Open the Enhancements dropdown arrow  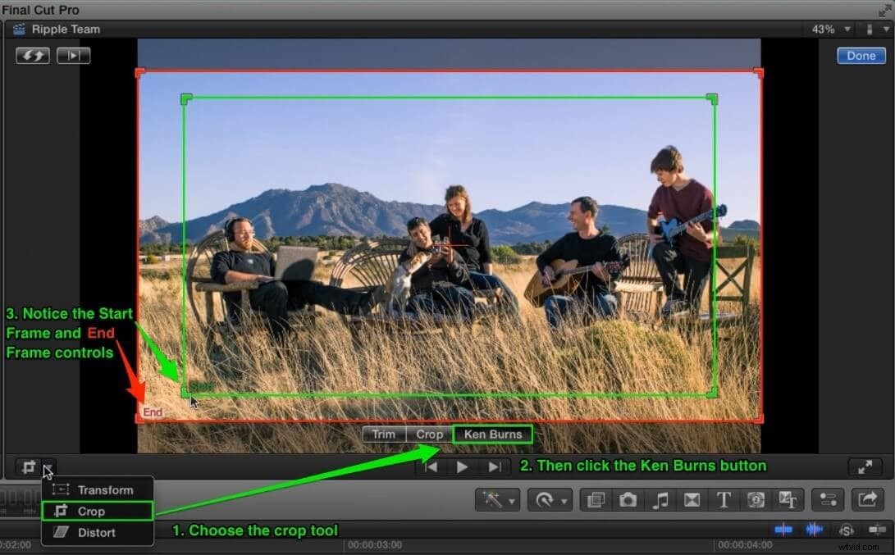coord(510,500)
